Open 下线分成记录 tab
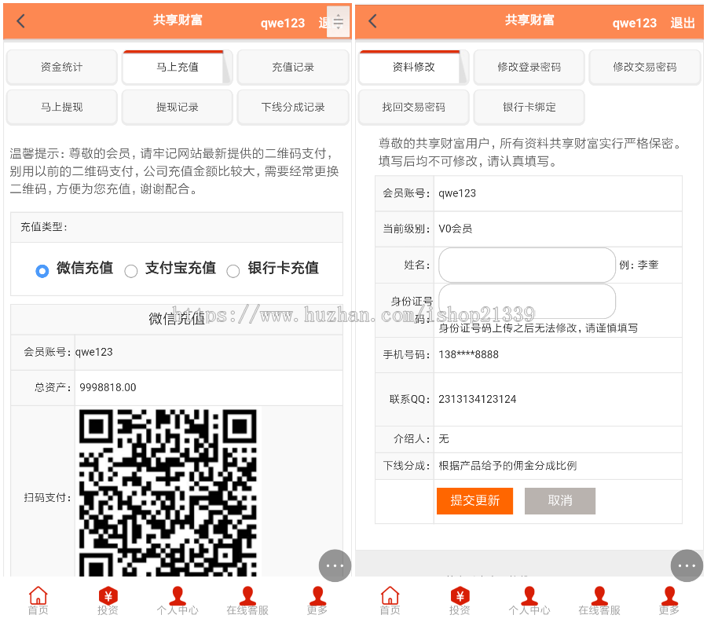 293,108
